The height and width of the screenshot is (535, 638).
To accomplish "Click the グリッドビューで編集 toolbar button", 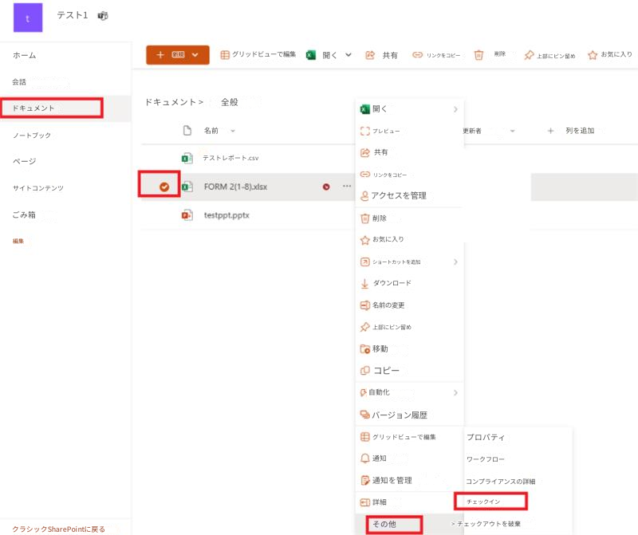I will tap(258, 54).
